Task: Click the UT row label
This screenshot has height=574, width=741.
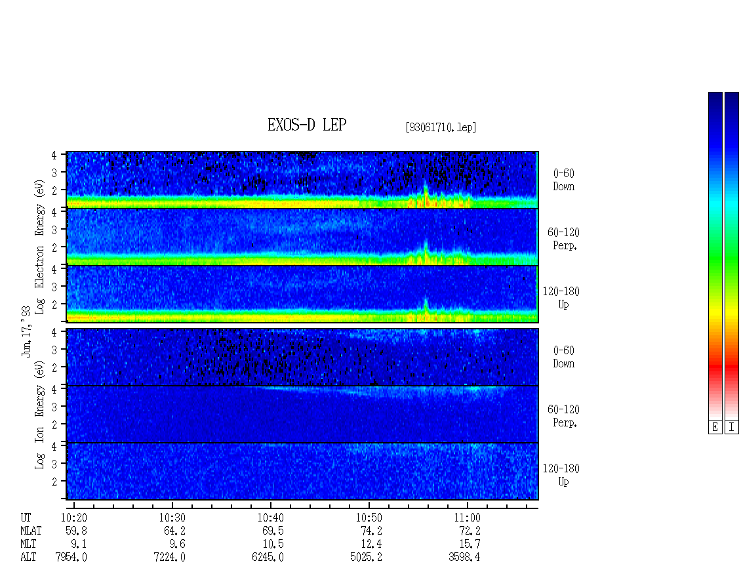Action: point(26,518)
